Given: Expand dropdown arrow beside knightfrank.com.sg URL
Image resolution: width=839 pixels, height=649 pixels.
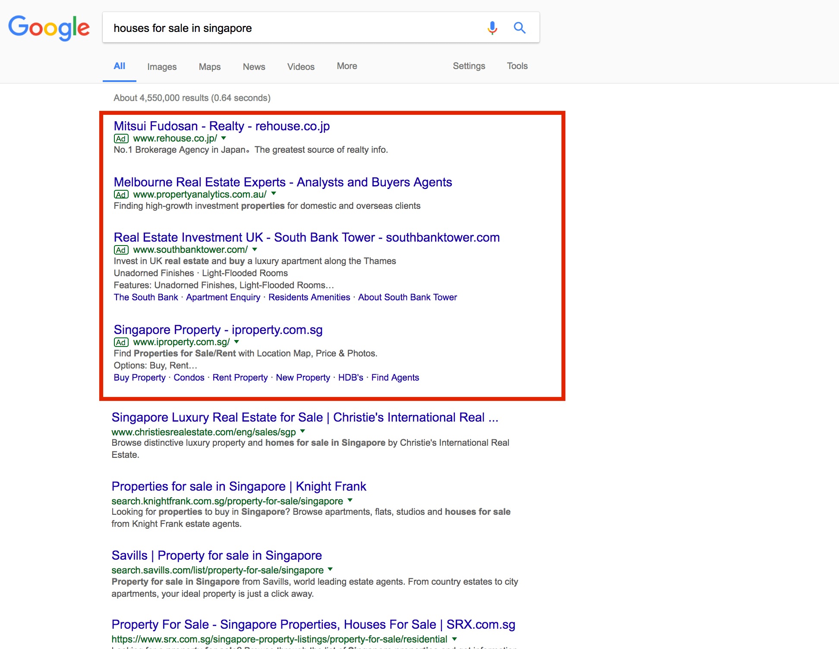Looking at the screenshot, I should click(x=350, y=500).
